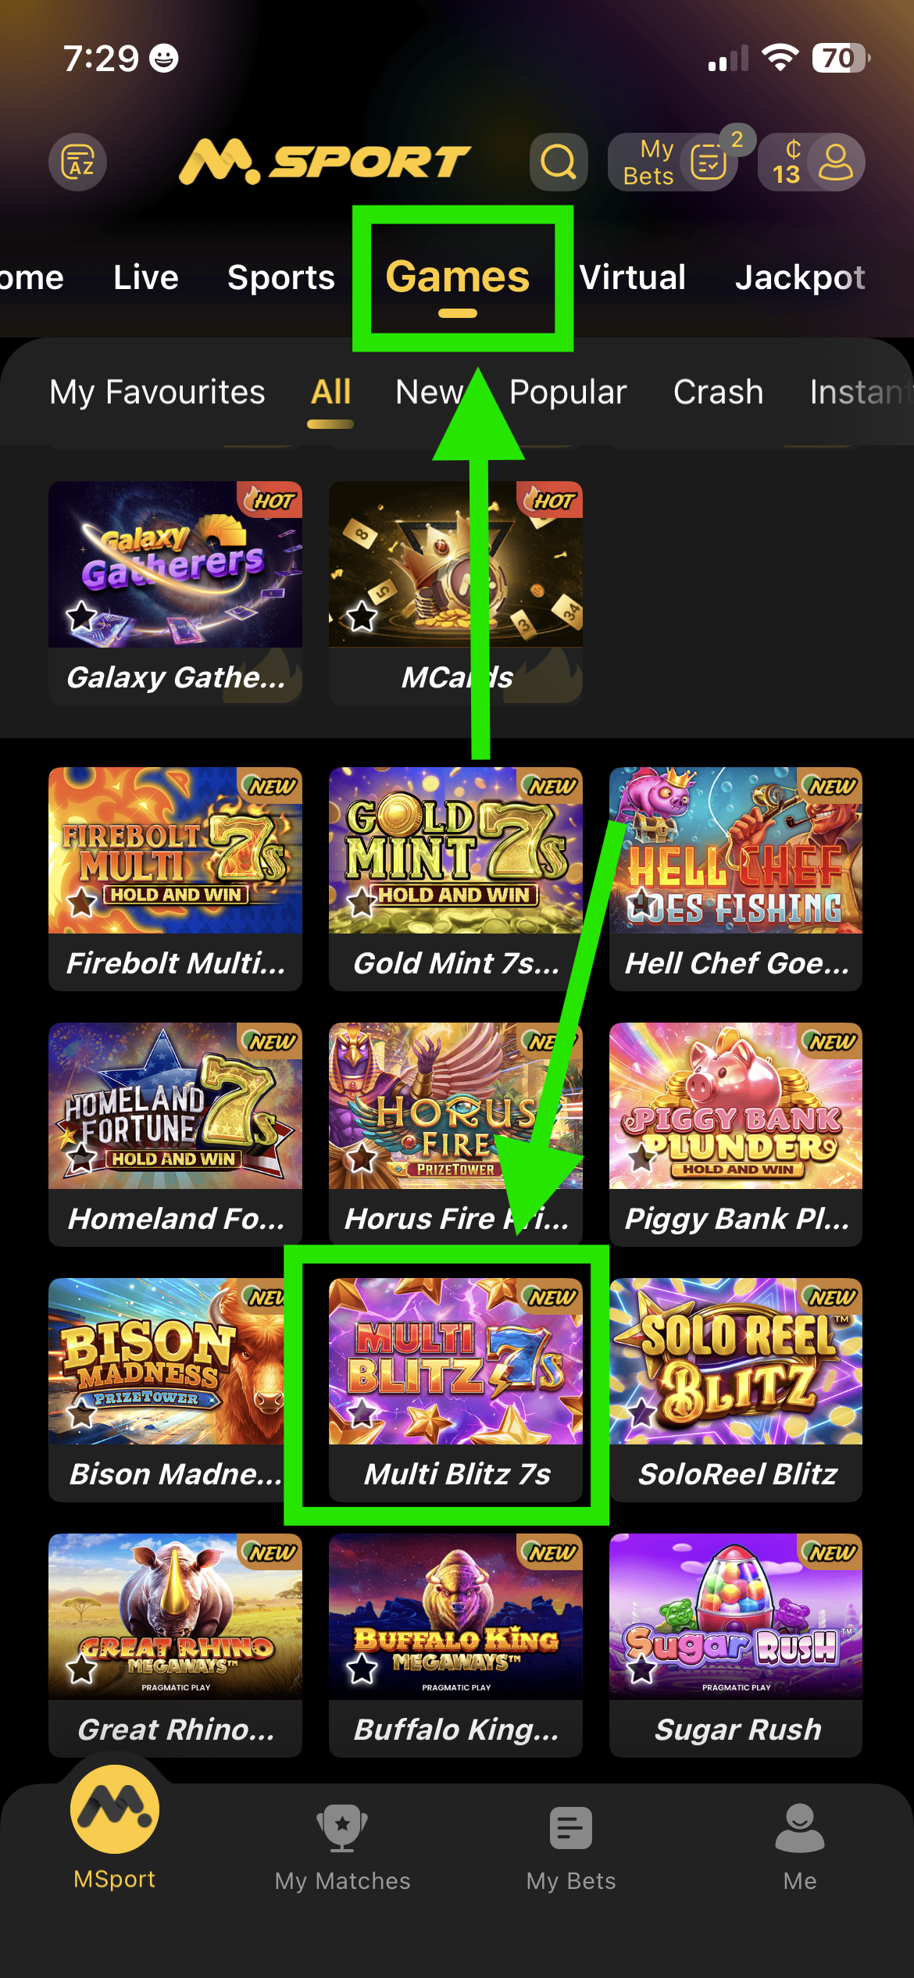Toggle favourite star on MCards game
Screen dimensions: 914x1978
coord(362,617)
